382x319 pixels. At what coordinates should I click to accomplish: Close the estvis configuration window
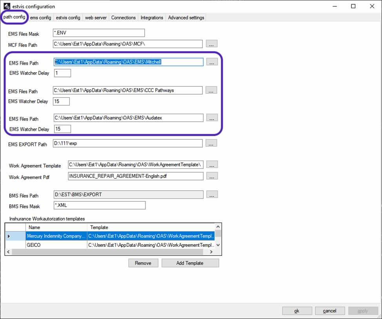(372, 6)
